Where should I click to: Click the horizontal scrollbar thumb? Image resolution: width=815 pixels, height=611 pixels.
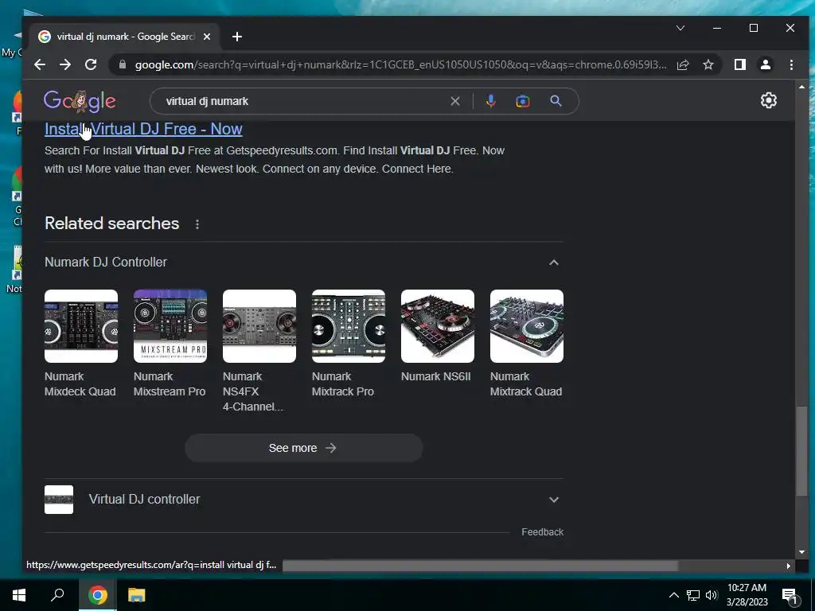tap(480, 566)
